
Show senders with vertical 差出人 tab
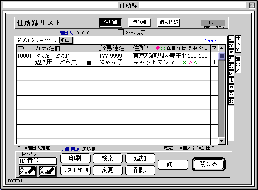pyautogui.click(x=238, y=64)
